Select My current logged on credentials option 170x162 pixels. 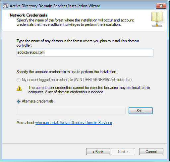(x=19, y=80)
